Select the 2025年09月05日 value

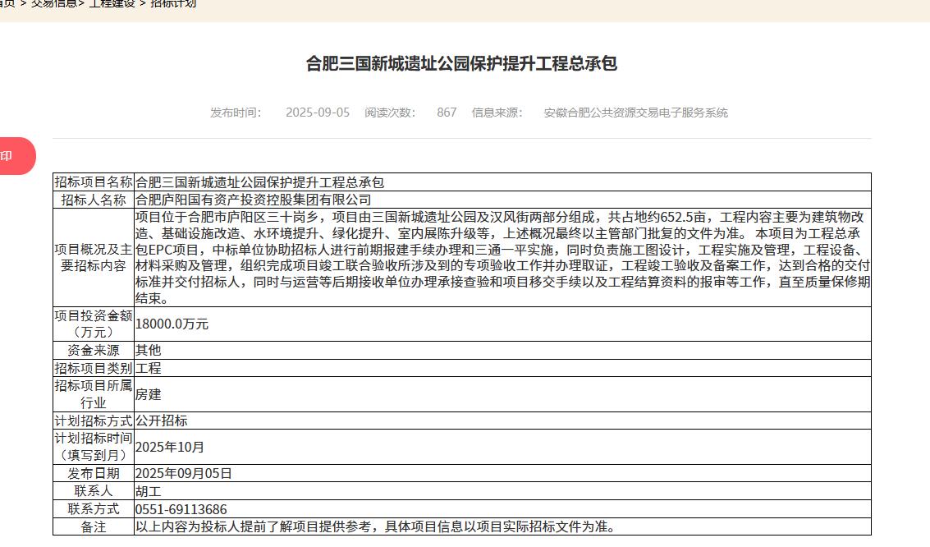point(183,473)
